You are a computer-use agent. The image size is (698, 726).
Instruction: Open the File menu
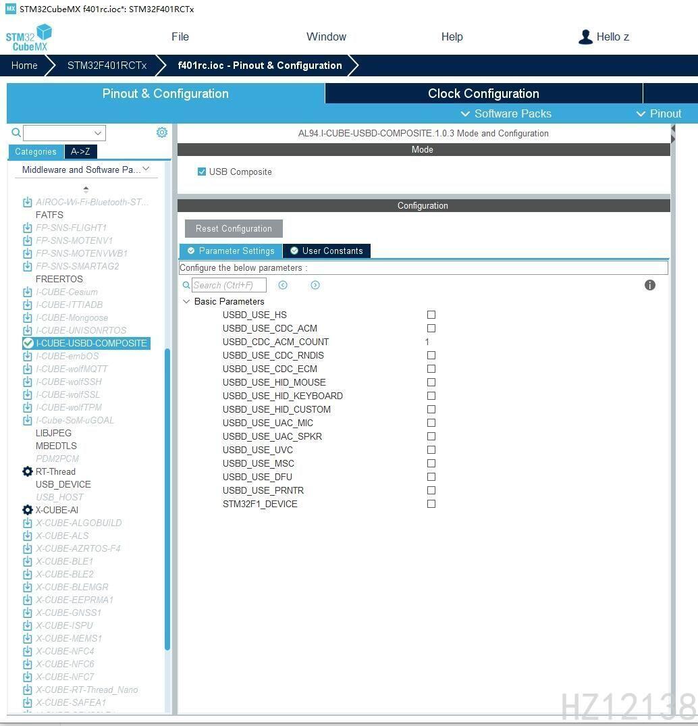180,37
